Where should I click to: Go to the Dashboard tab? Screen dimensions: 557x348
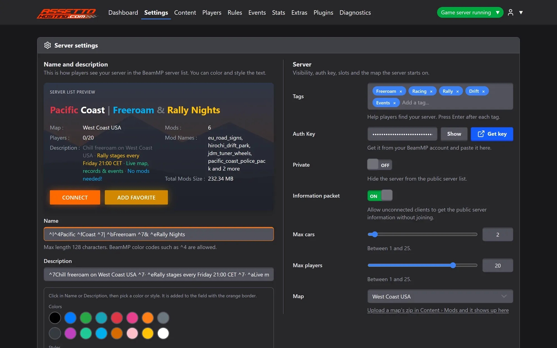tap(123, 13)
